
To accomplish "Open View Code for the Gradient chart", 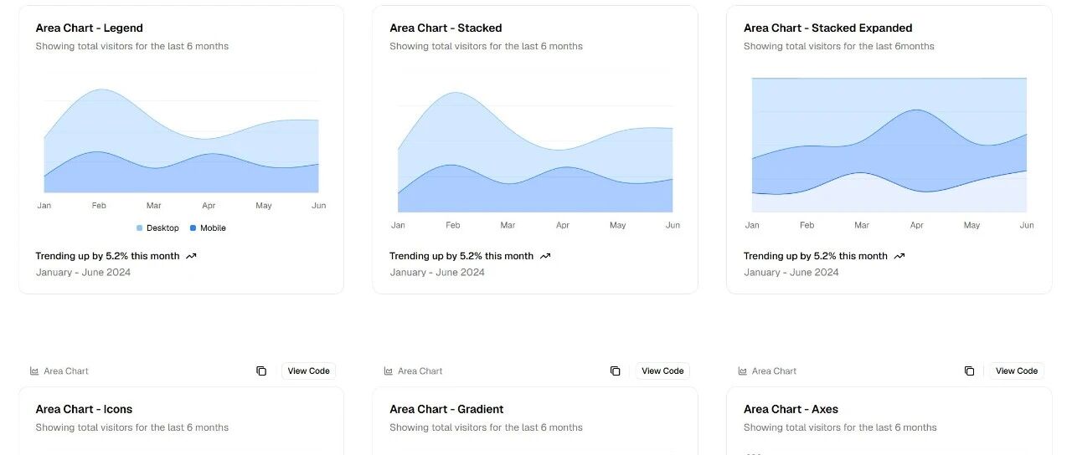I will 662,371.
